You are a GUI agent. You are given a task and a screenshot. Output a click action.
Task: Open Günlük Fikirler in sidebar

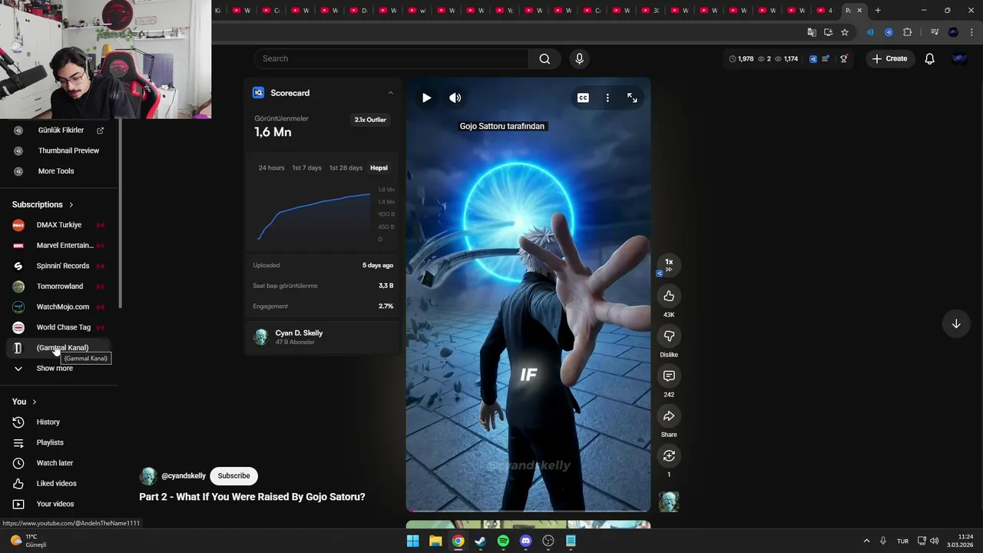60,130
